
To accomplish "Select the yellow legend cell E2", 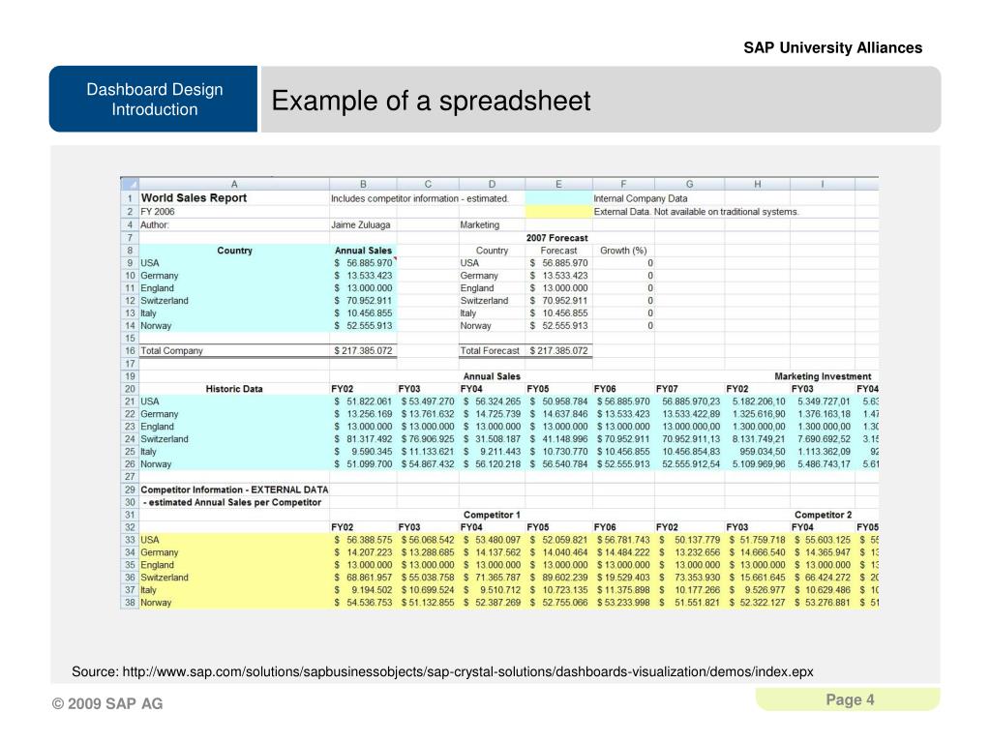I will (557, 211).
